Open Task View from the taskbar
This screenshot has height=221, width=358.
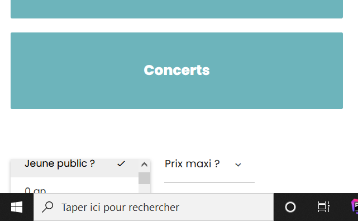(323, 207)
